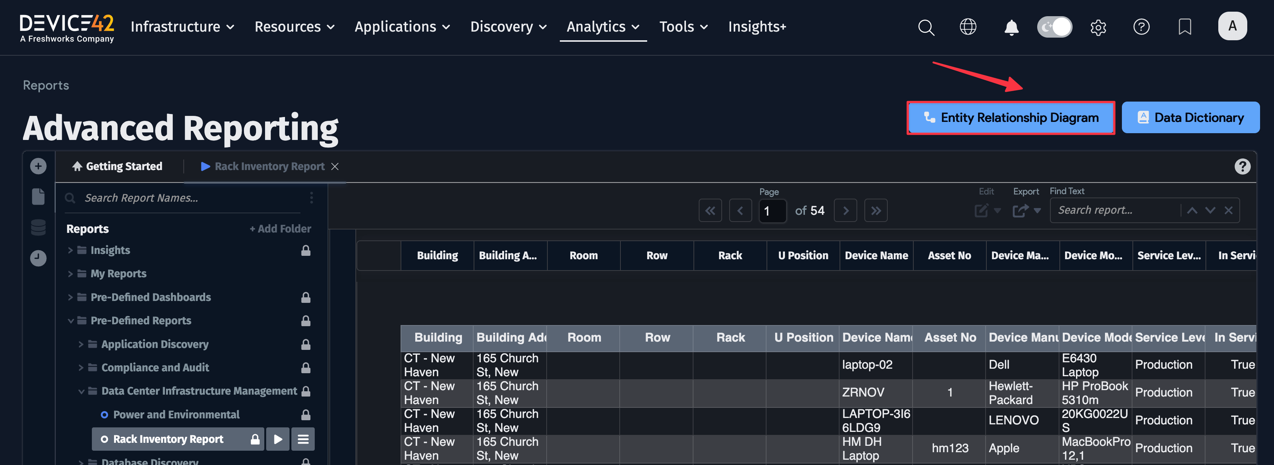Go to the previous report page
This screenshot has width=1274, height=465.
740,211
